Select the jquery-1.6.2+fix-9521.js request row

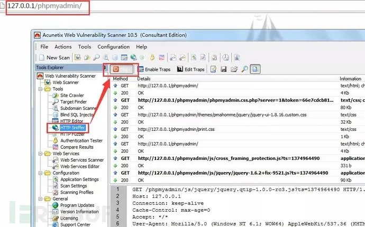click(x=238, y=173)
